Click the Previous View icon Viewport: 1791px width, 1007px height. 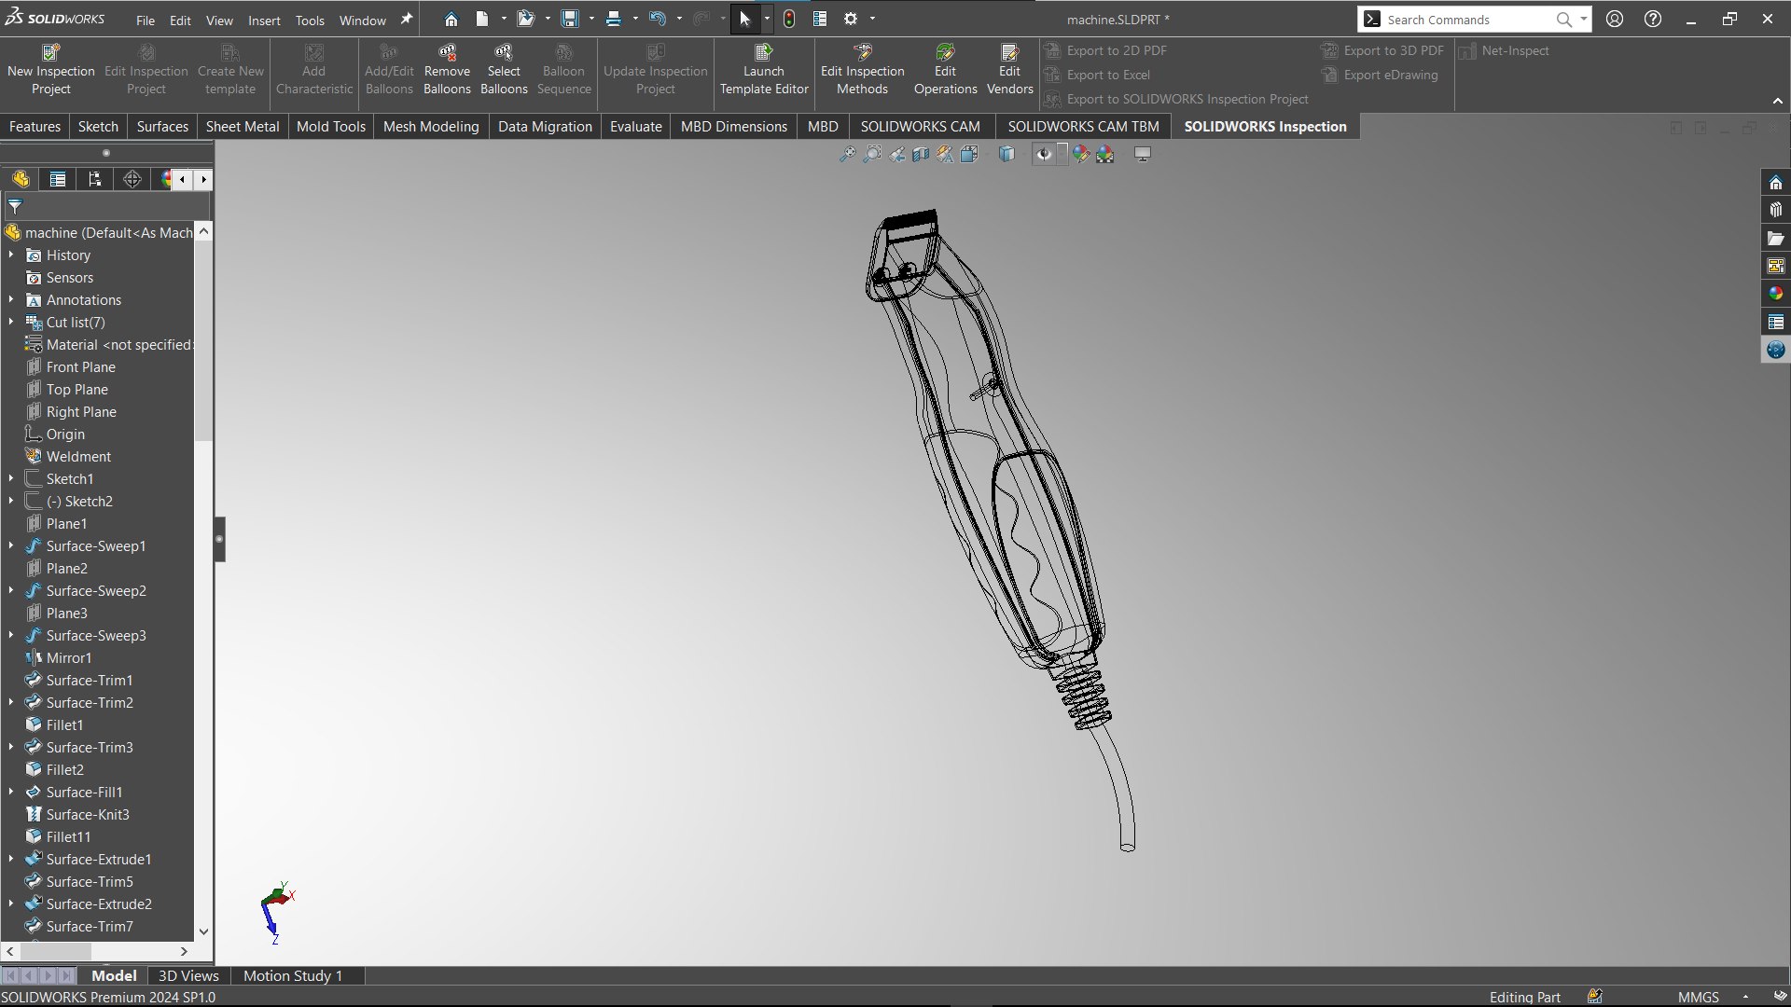click(x=897, y=154)
